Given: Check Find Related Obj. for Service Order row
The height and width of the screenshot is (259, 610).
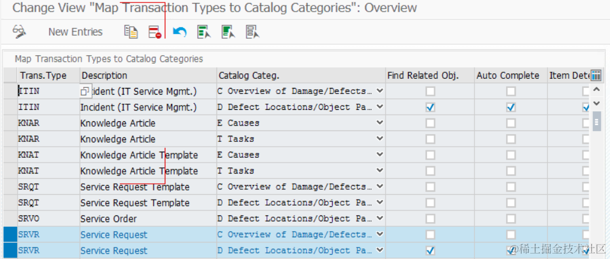Looking at the screenshot, I should (431, 218).
